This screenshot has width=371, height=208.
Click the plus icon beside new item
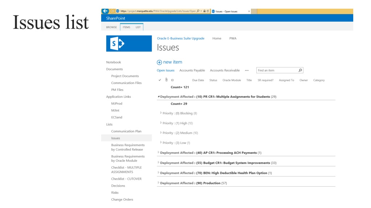[x=159, y=62]
